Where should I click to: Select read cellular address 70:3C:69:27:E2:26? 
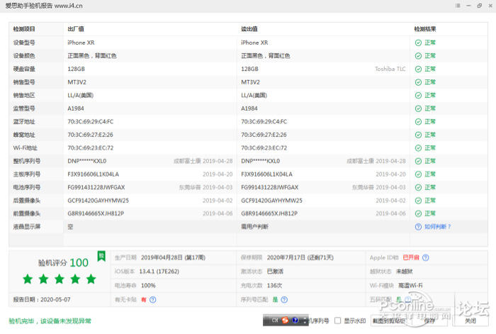pos(264,135)
